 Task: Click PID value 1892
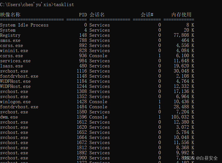[82, 153]
